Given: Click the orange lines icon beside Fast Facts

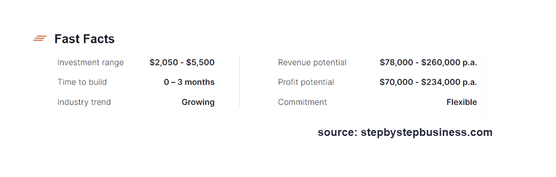Looking at the screenshot, I should (40, 39).
